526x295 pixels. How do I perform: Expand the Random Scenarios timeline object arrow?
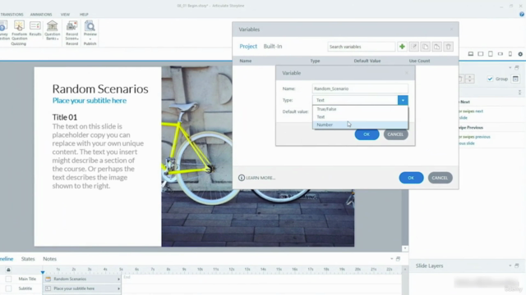[x=118, y=279]
